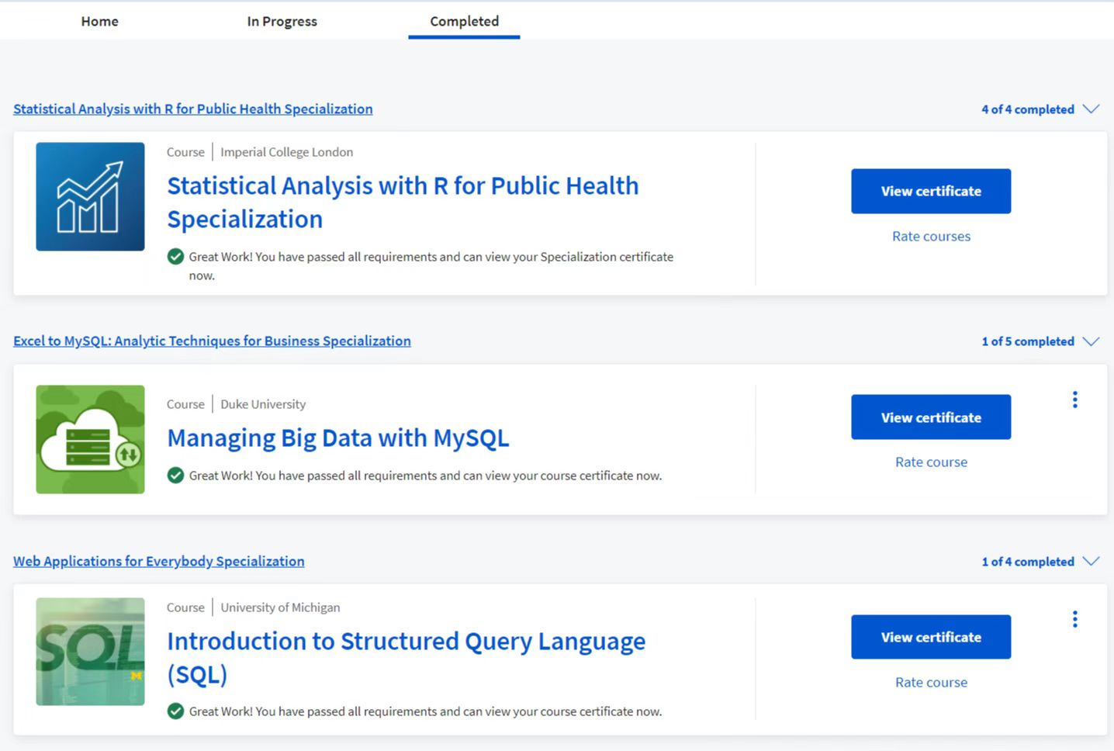Open the Managing Big Data with MySQL title

pos(338,438)
